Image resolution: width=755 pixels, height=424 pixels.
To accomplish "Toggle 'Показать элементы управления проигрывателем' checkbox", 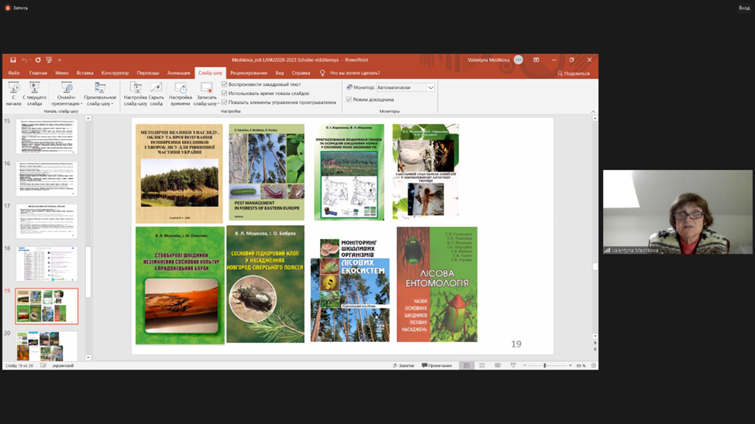I will 224,102.
